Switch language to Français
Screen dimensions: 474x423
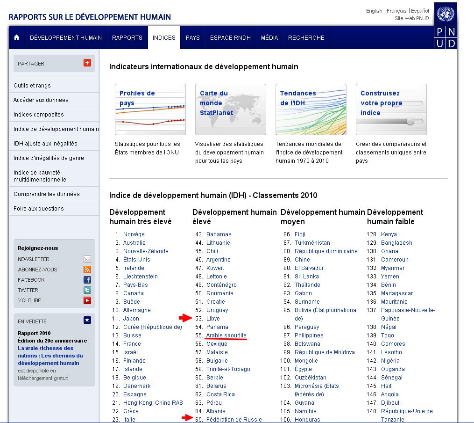(396, 11)
